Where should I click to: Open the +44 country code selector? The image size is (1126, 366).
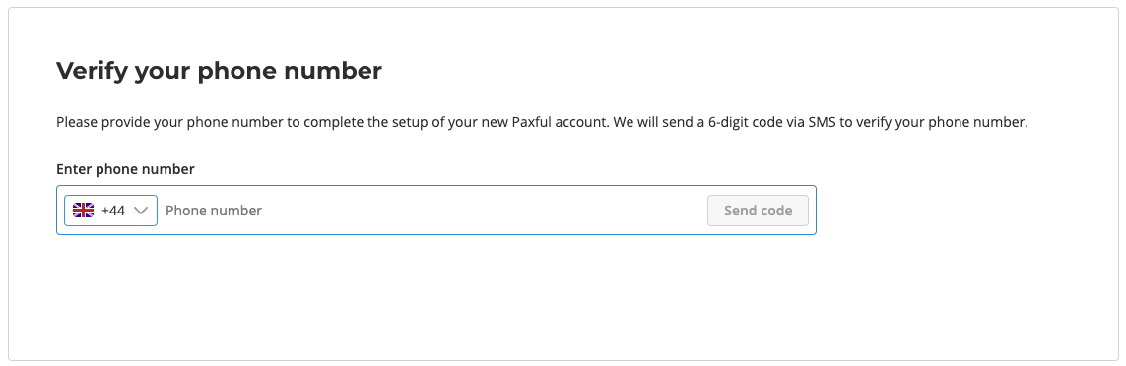click(110, 211)
